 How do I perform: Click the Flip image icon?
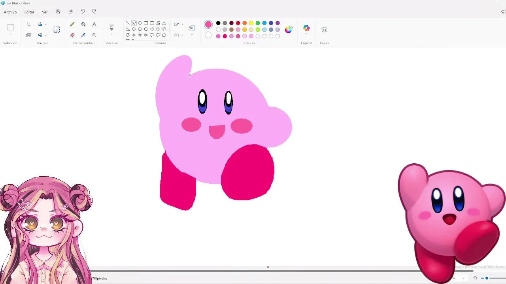tap(40, 35)
